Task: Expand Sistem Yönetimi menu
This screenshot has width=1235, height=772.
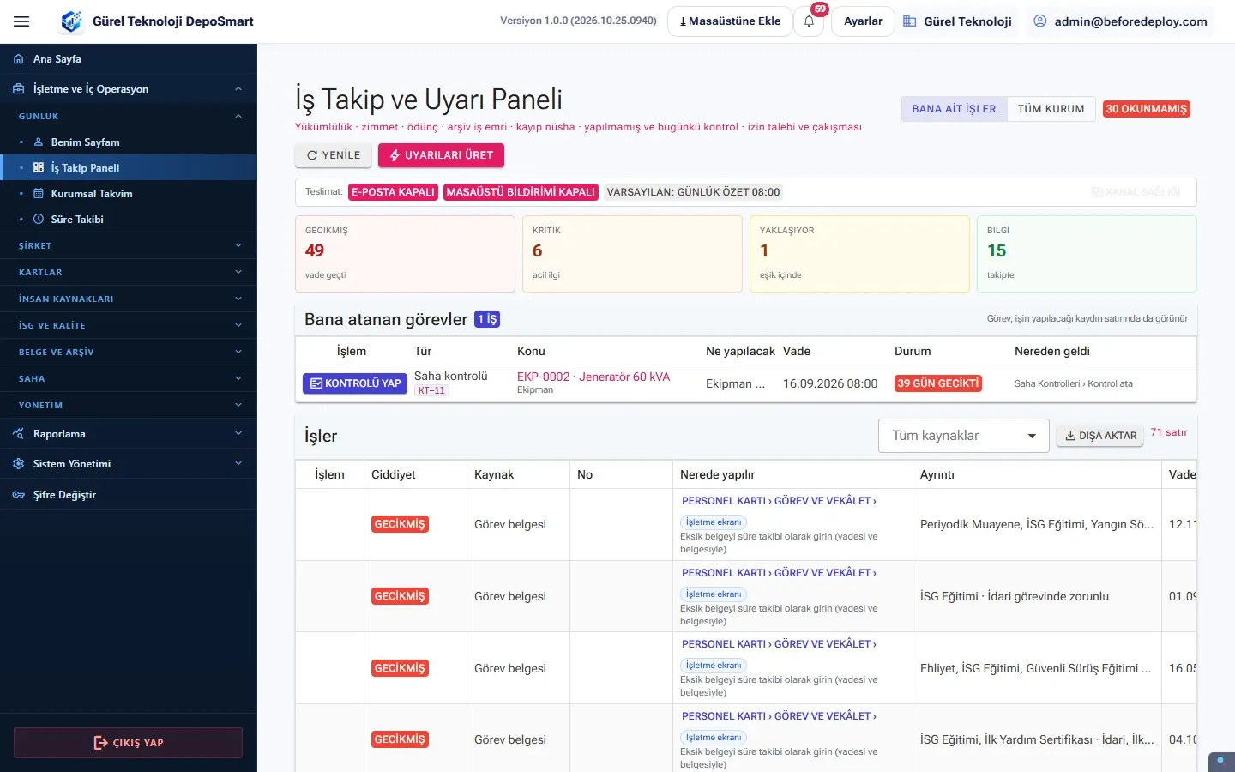Action: (x=129, y=464)
